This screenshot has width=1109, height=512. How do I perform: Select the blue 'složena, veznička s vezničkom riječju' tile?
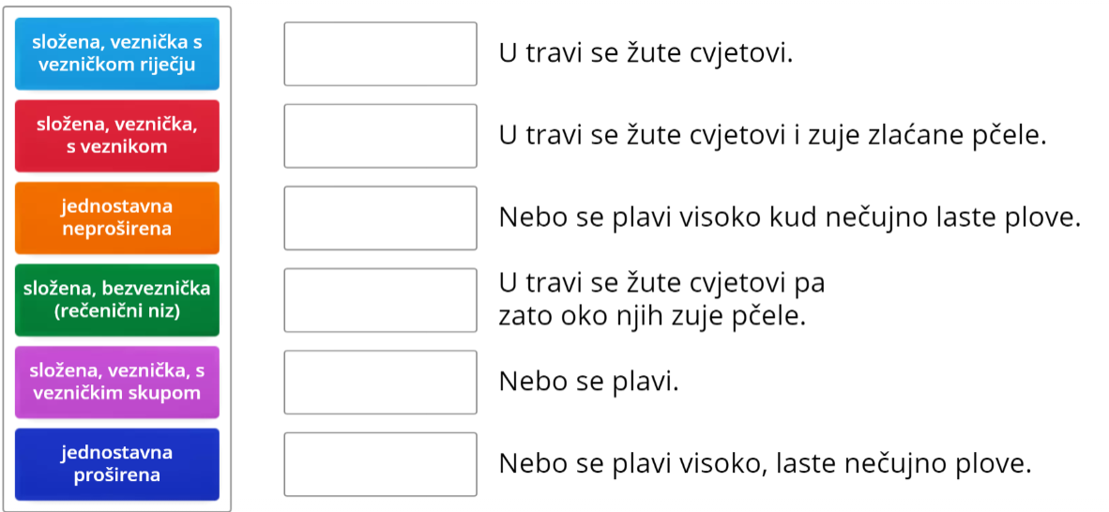tap(117, 53)
